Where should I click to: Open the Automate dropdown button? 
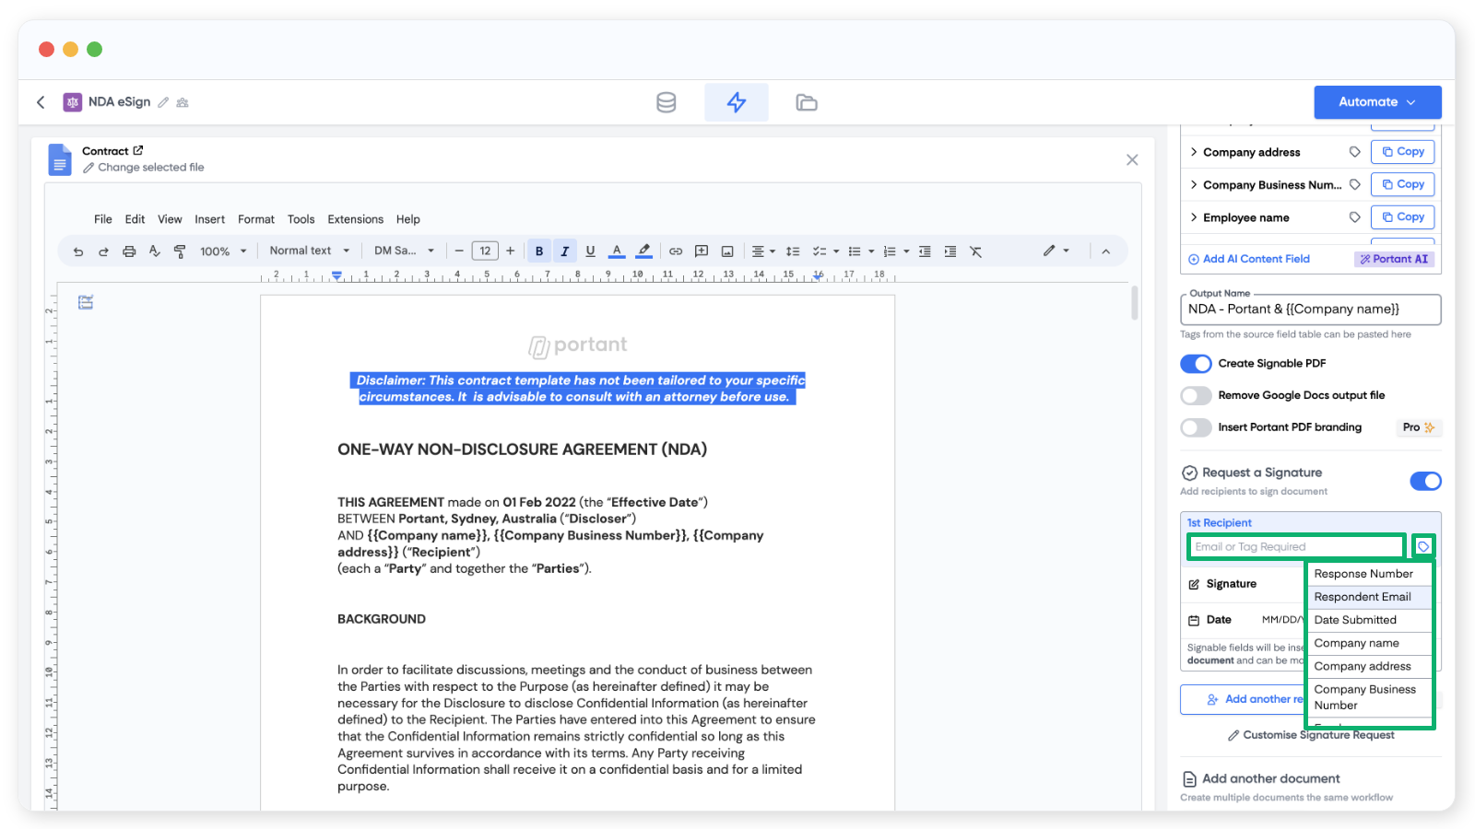(1376, 102)
